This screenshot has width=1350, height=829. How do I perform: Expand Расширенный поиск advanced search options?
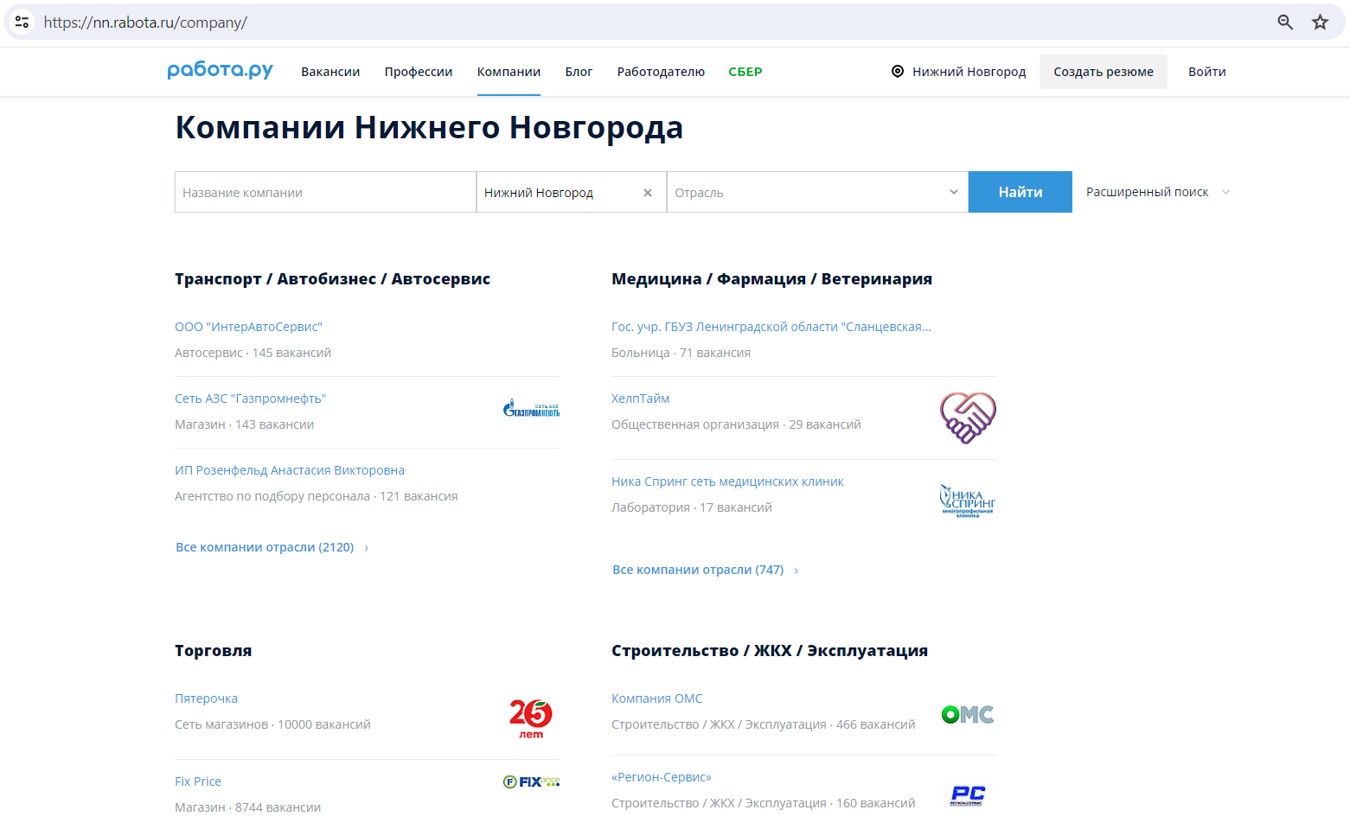point(1157,192)
